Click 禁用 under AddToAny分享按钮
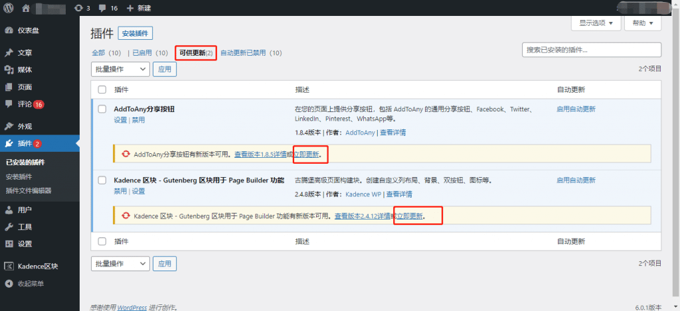680x311 pixels. point(138,120)
